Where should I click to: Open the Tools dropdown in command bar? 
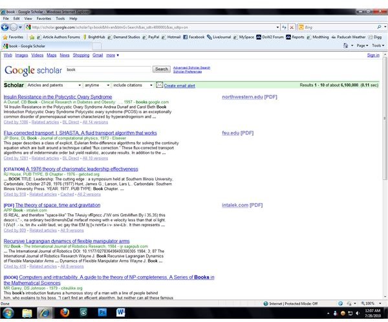coord(378,46)
